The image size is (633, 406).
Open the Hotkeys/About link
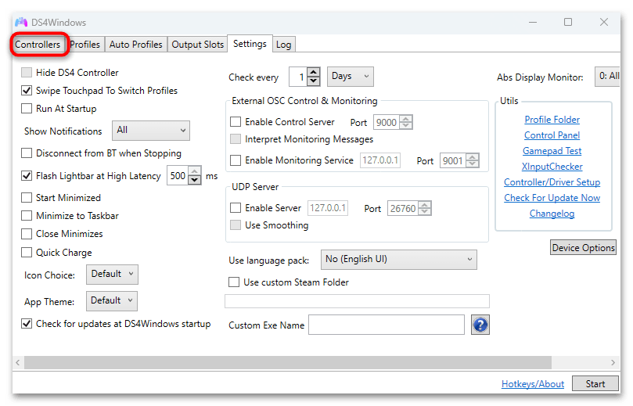point(533,384)
